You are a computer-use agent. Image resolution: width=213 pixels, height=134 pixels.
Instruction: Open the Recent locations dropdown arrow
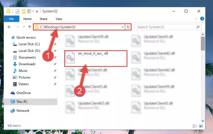pos(24,27)
